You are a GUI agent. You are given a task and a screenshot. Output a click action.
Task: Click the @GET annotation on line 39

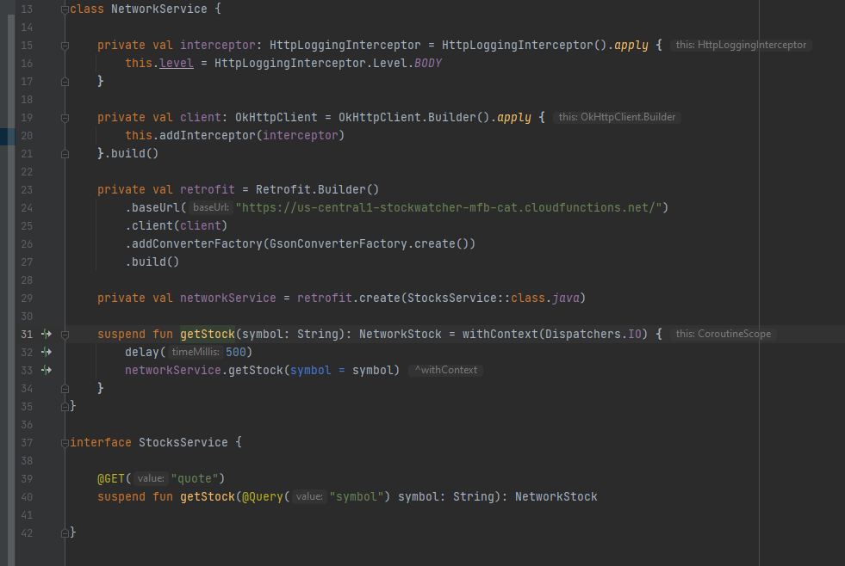(x=111, y=478)
